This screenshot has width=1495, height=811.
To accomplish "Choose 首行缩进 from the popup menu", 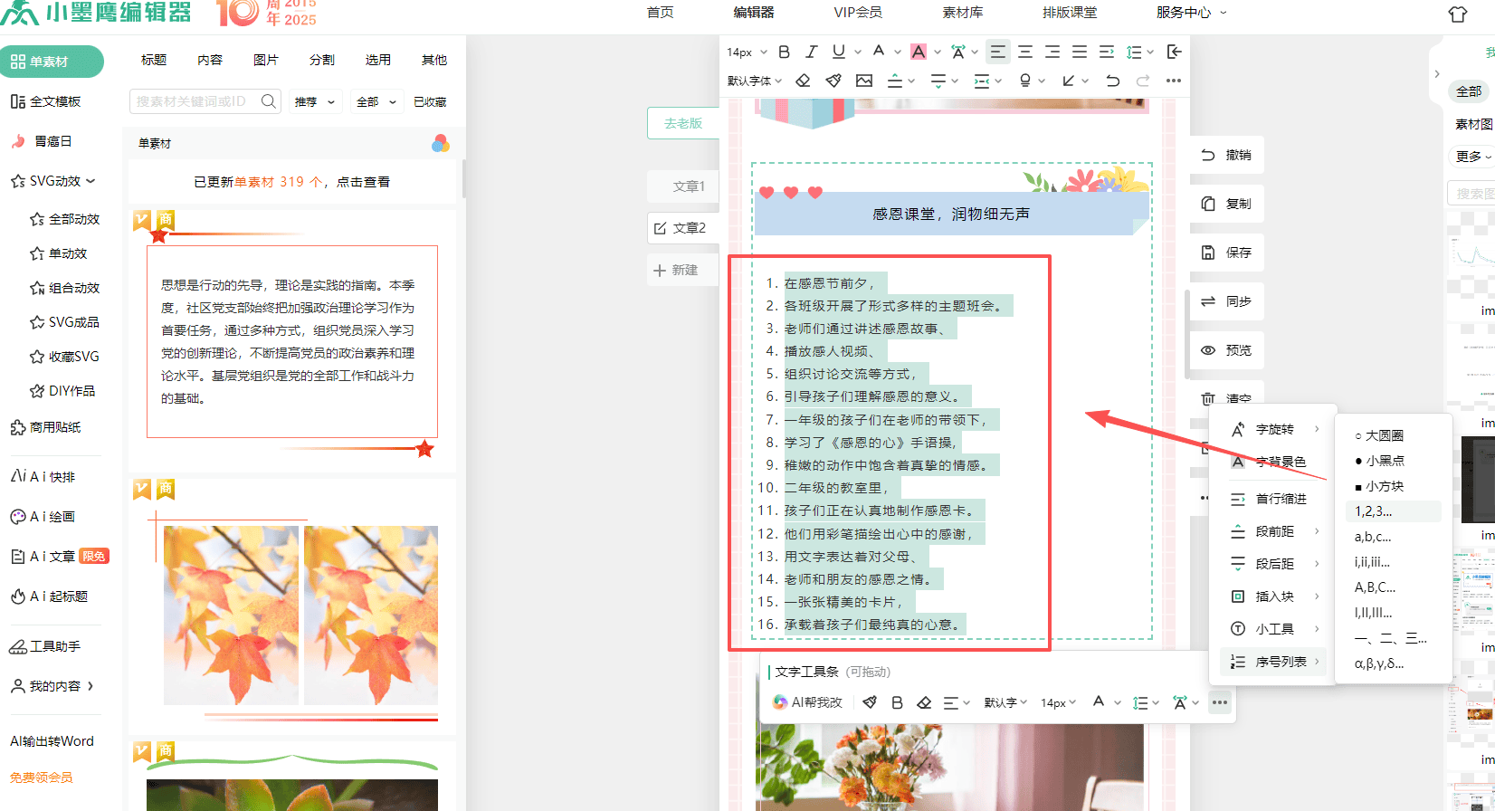I will tap(1280, 499).
